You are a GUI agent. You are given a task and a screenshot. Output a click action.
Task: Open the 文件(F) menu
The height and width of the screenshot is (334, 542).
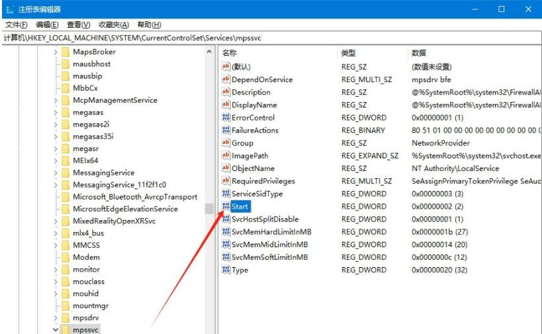tap(17, 25)
